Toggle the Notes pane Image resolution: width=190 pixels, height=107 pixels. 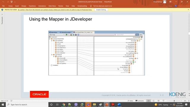pyautogui.click(x=130, y=101)
